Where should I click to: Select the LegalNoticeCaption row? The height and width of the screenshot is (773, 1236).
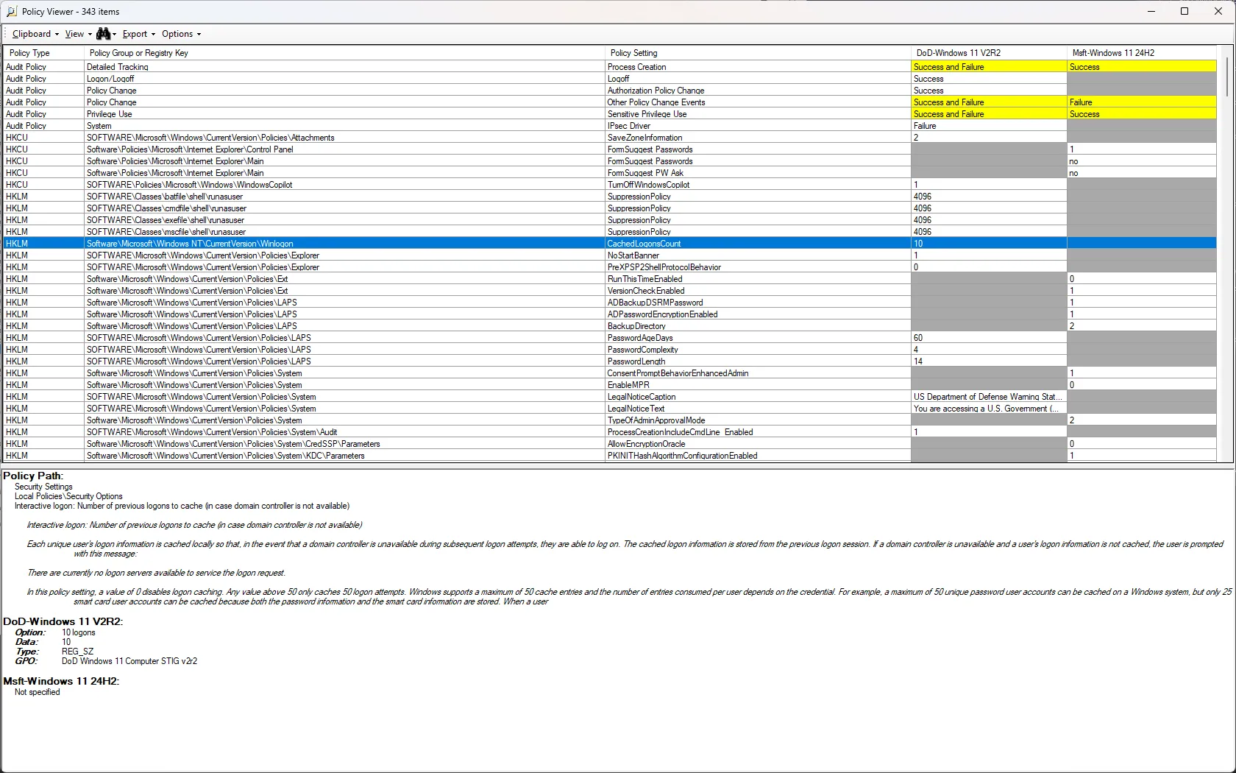[609, 397]
